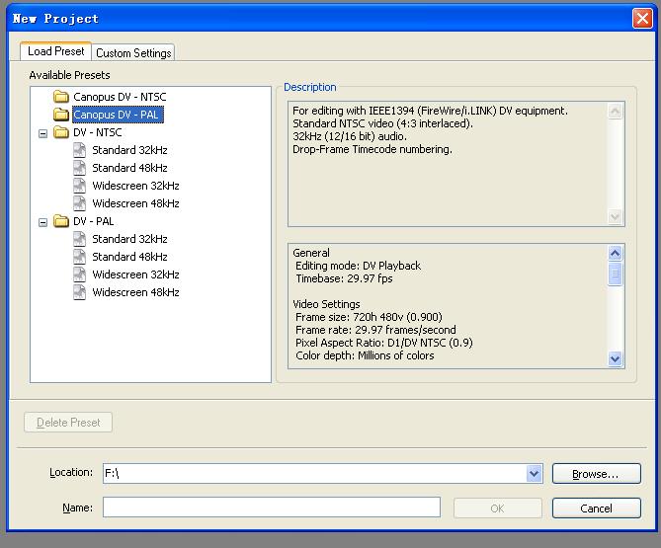
Task: Click preset icon of PAL Widescreen 32kHz
Action: coord(79,274)
